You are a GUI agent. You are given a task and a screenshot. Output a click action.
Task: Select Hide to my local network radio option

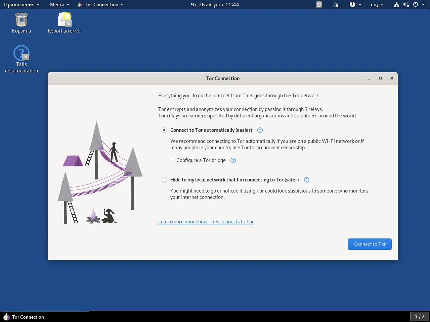point(164,180)
